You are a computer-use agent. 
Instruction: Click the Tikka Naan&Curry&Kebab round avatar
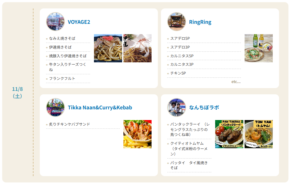55,107
